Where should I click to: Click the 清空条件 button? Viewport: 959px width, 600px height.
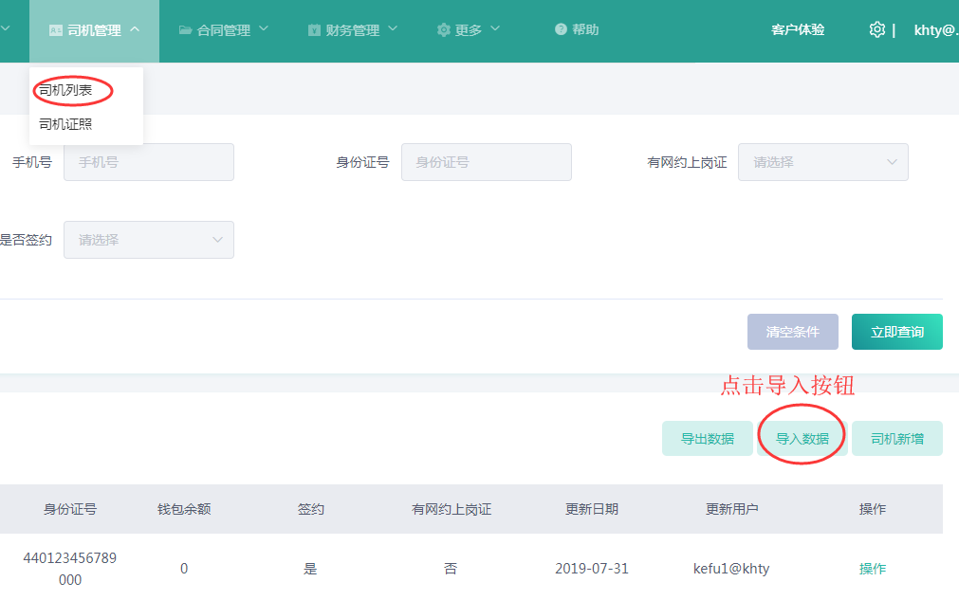tap(793, 332)
